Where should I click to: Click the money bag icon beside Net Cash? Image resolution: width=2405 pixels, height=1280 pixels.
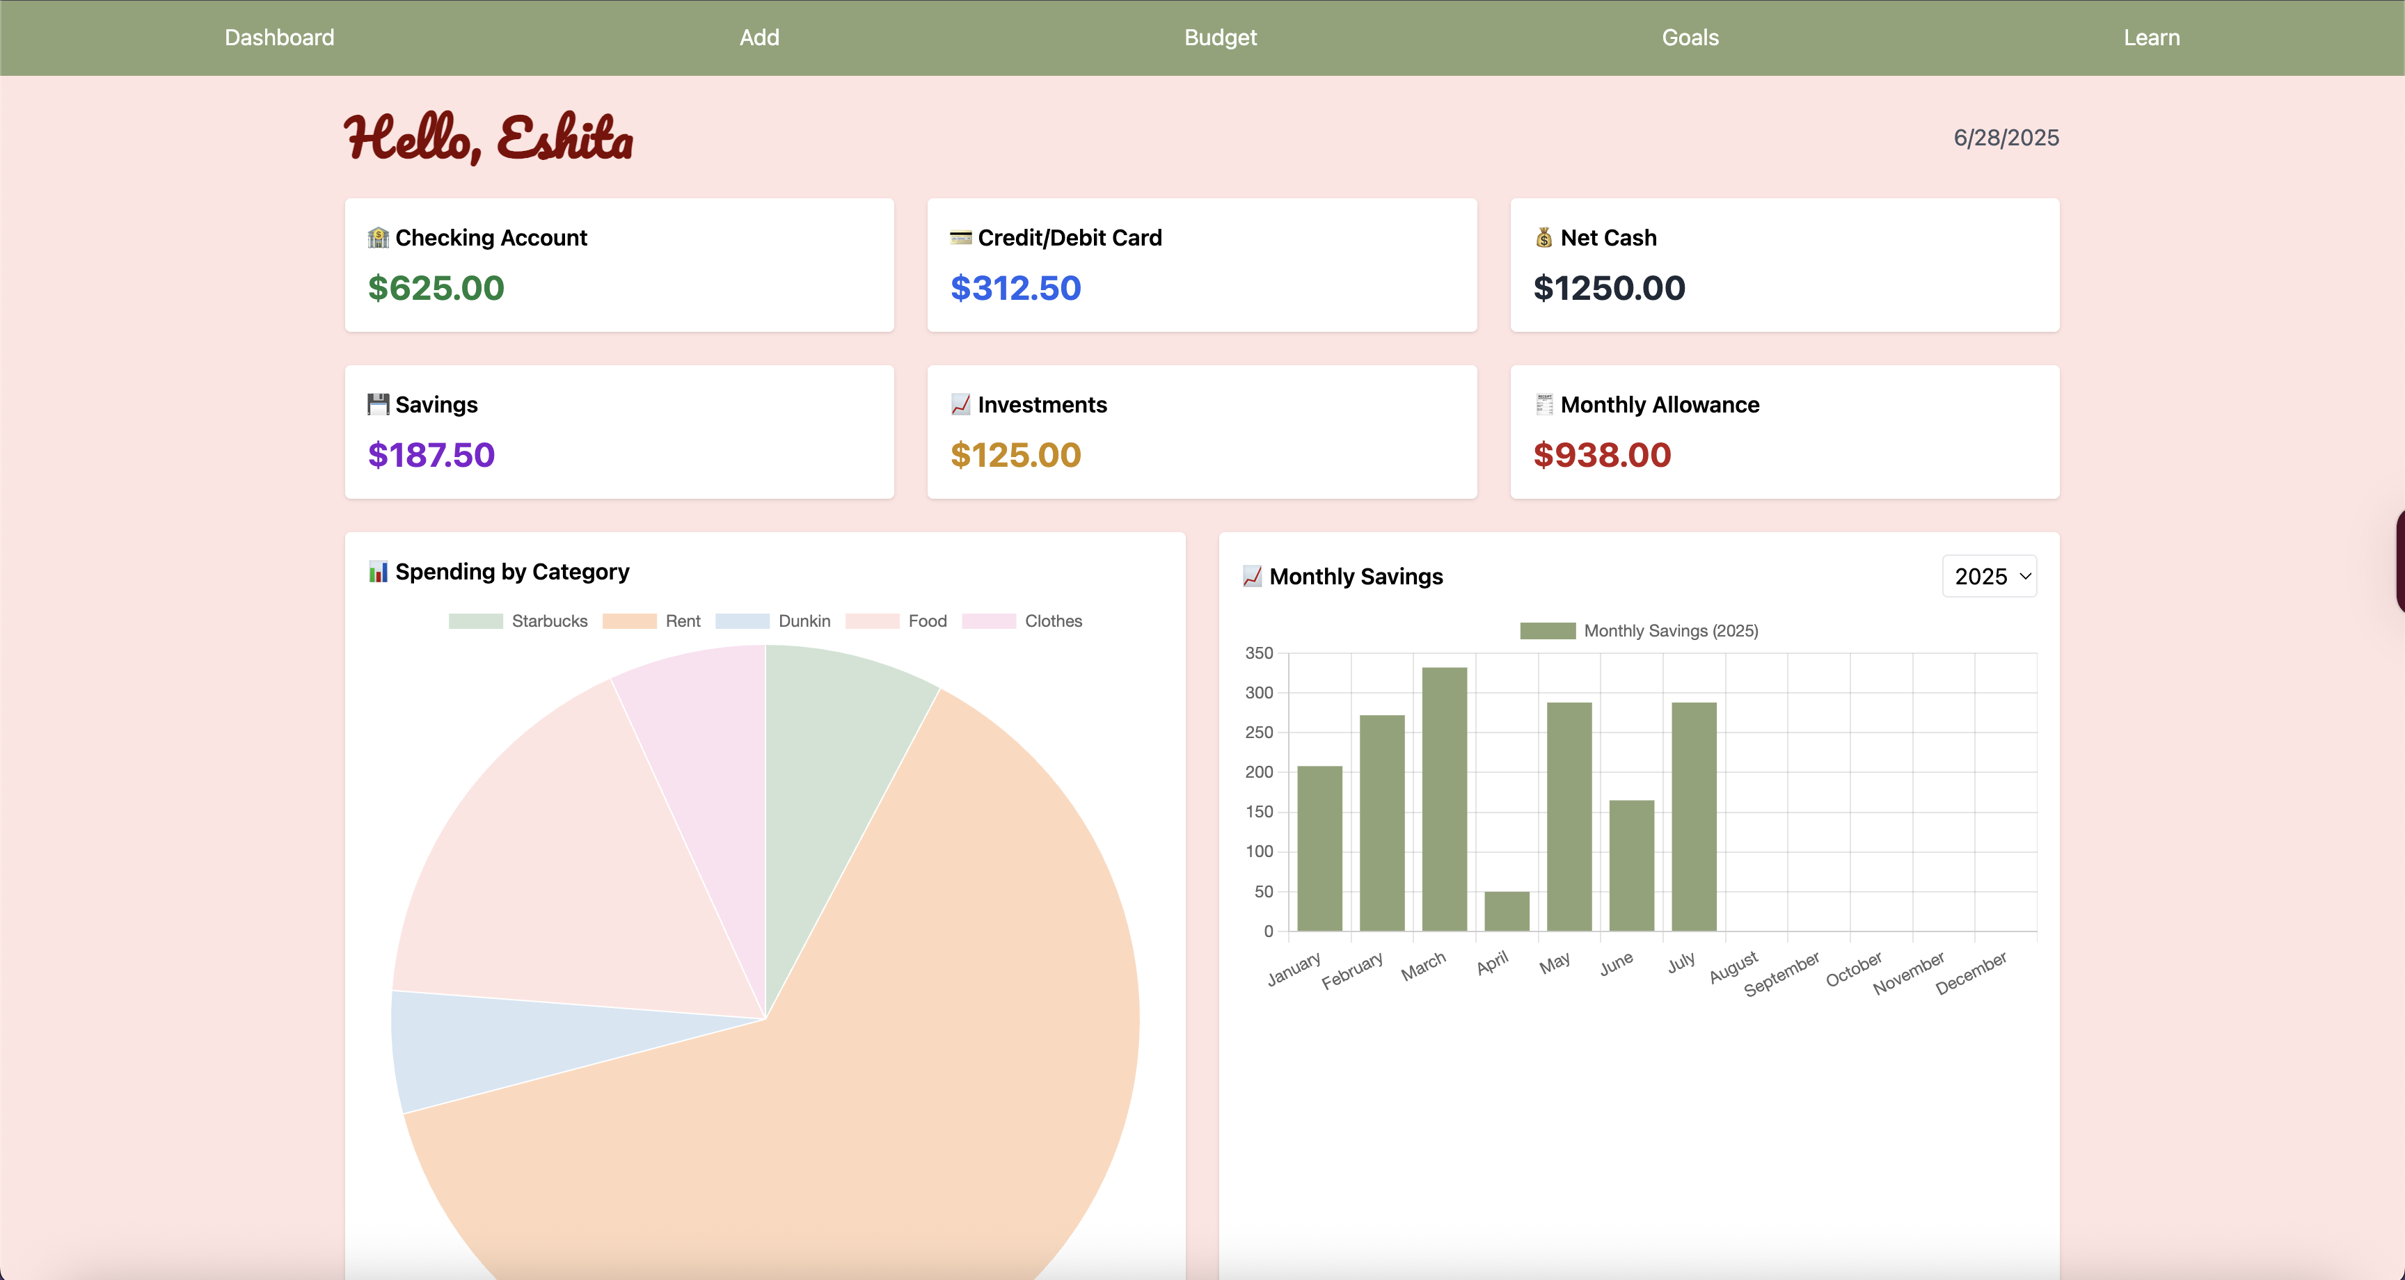pyautogui.click(x=1544, y=238)
